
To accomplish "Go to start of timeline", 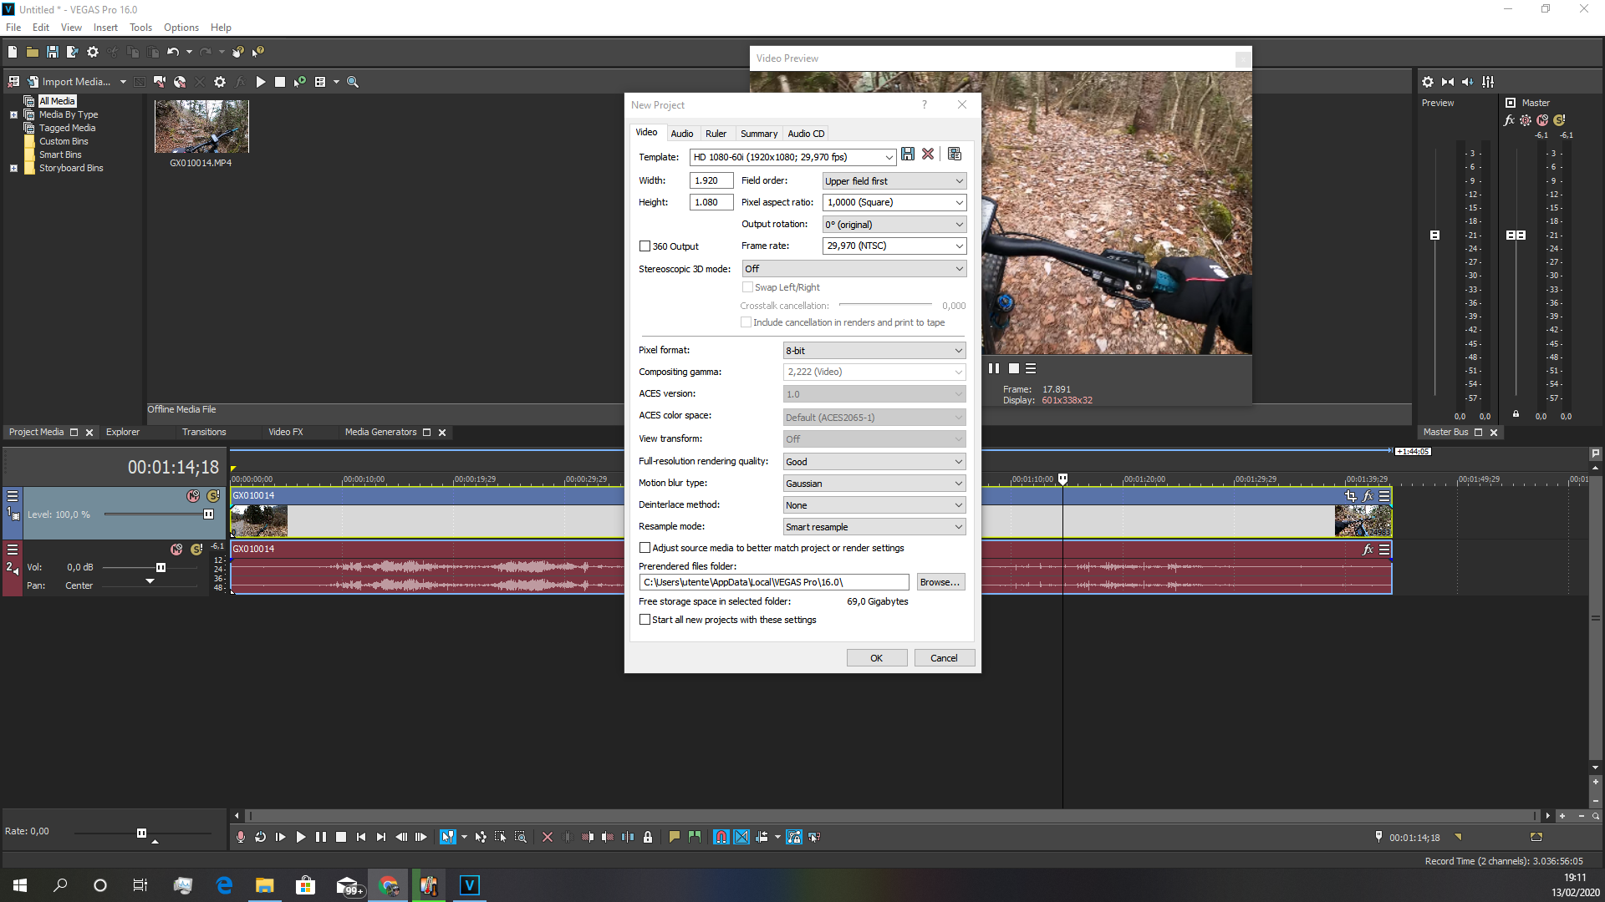I will [361, 837].
